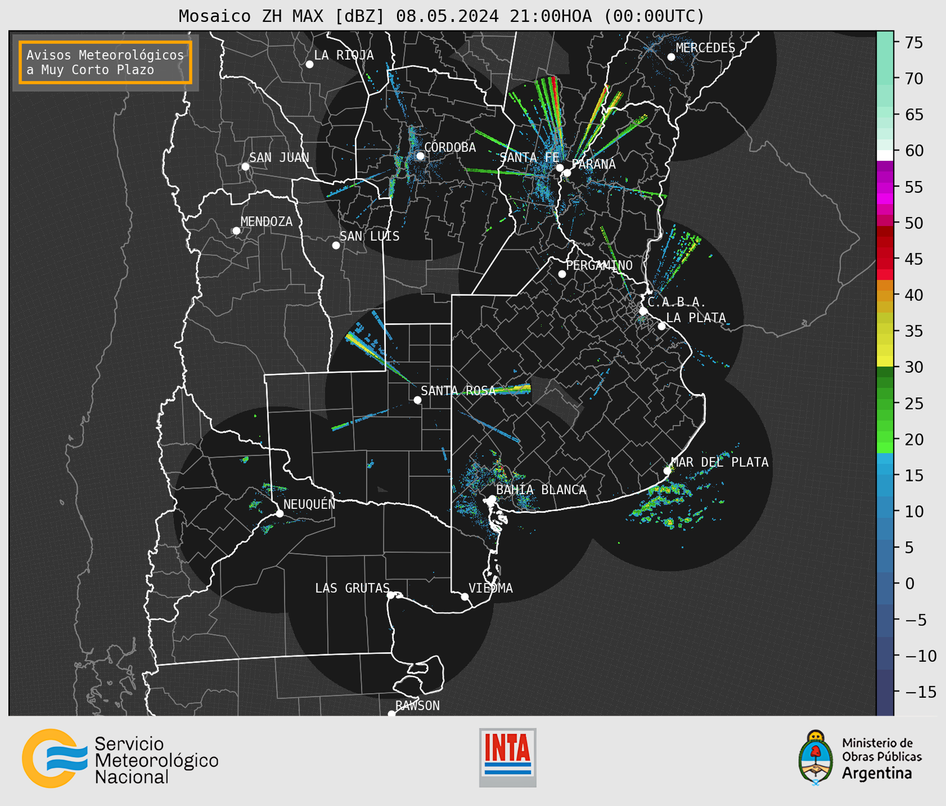The height and width of the screenshot is (806, 946).
Task: Click the Avisos Meteorológicos a Muy Corto Plazo box
Action: [x=105, y=62]
